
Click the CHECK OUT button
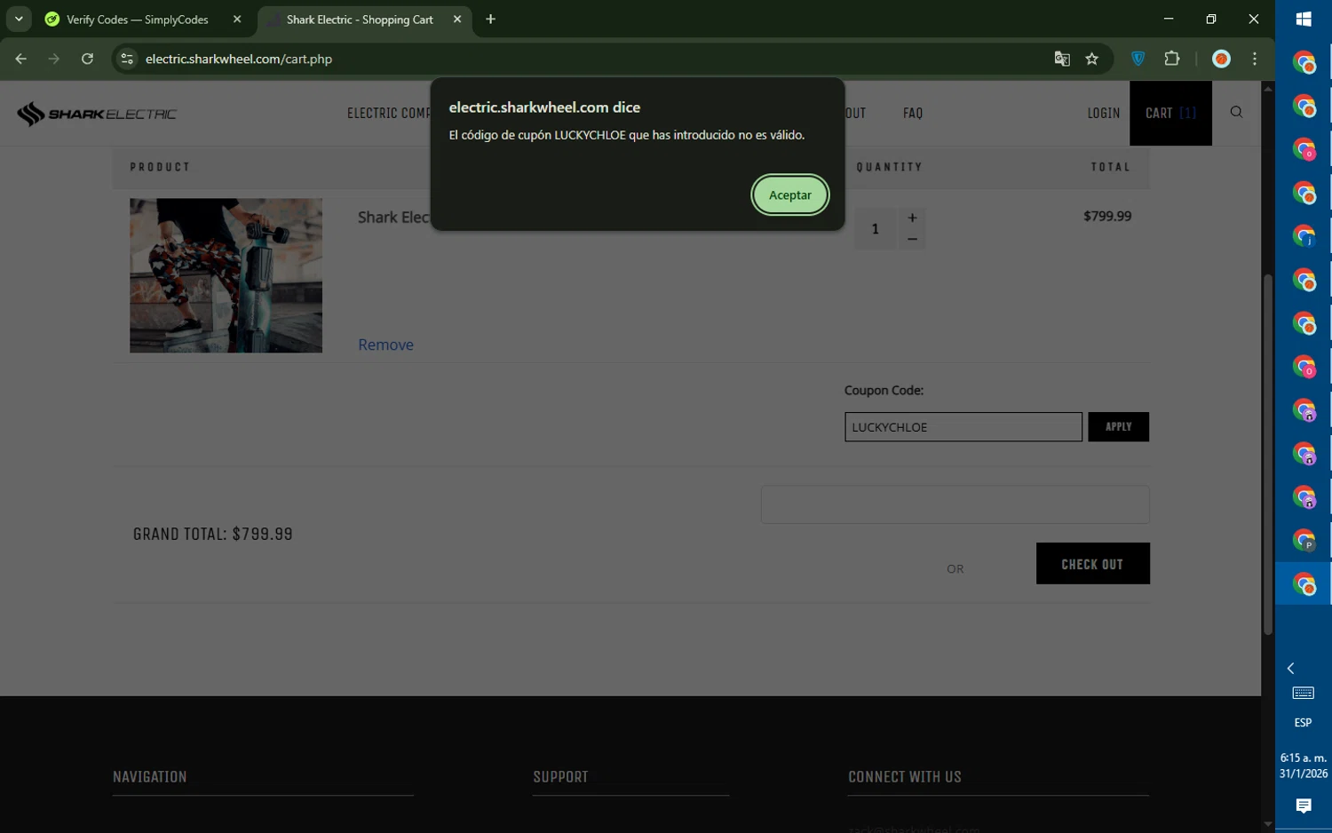pos(1093,564)
